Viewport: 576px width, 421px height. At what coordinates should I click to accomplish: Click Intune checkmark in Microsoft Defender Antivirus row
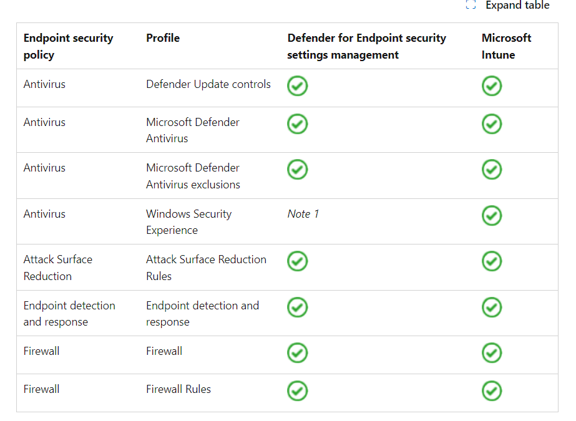point(492,124)
